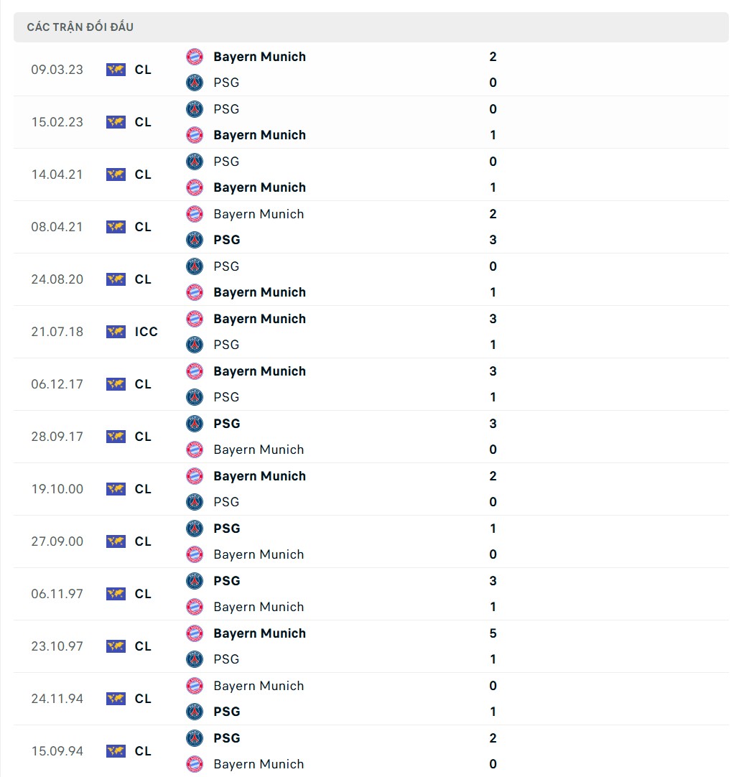The image size is (739, 777).
Task: Click the date 09.03.23 in the first row
Action: (x=57, y=70)
